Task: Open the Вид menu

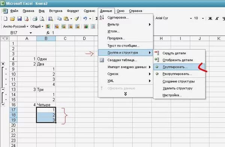Action: point(42,11)
